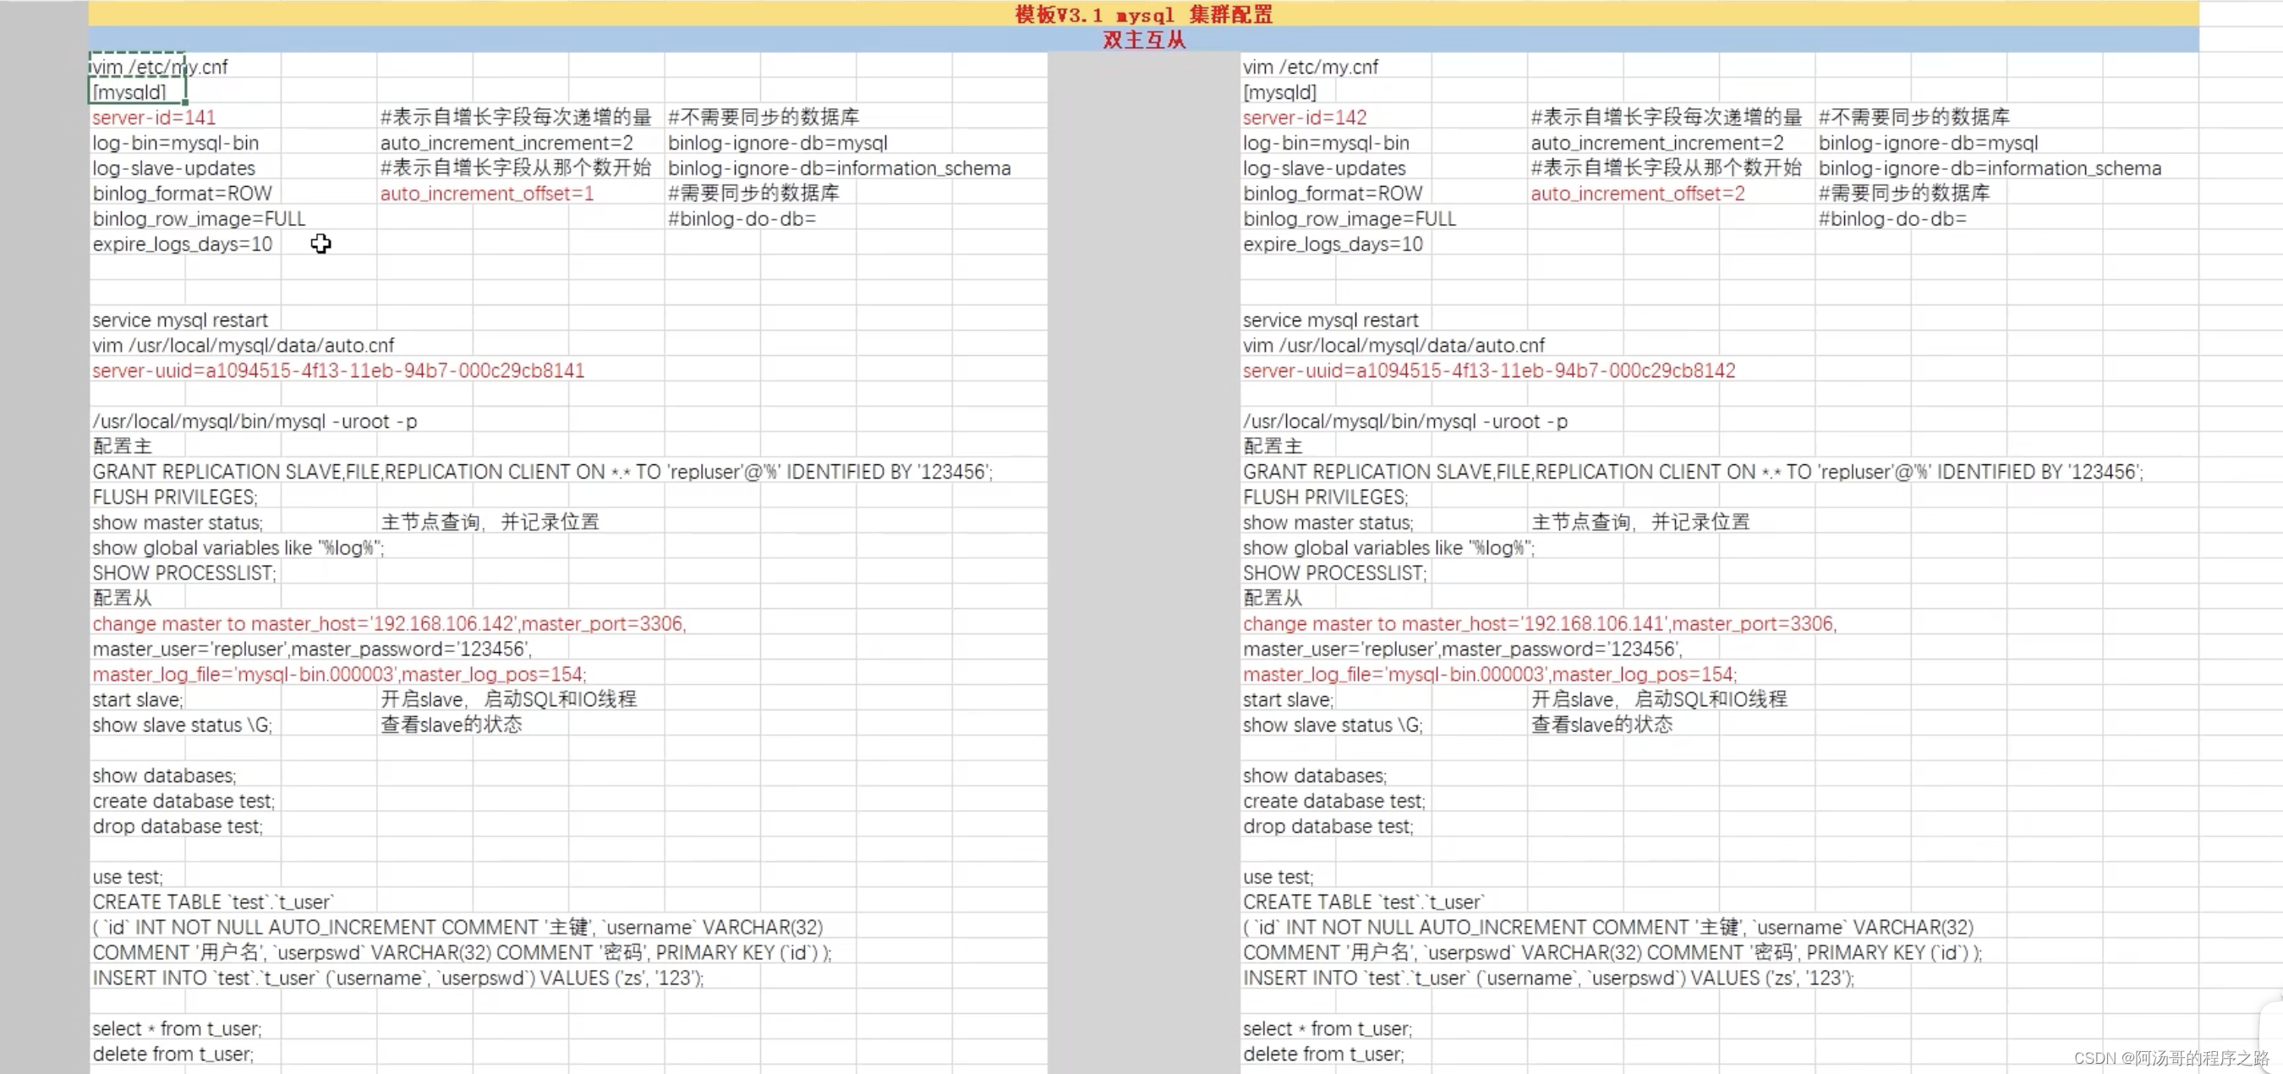This screenshot has width=2283, height=1074.
Task: Click the left SHOW PROCESSLIST; cell
Action: pyautogui.click(x=184, y=573)
